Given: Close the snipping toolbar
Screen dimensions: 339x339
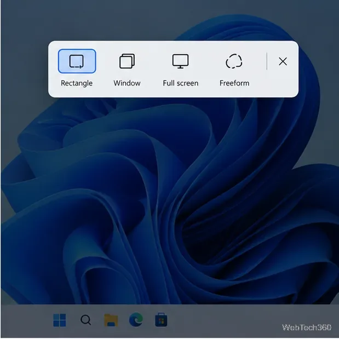Looking at the screenshot, I should [283, 61].
